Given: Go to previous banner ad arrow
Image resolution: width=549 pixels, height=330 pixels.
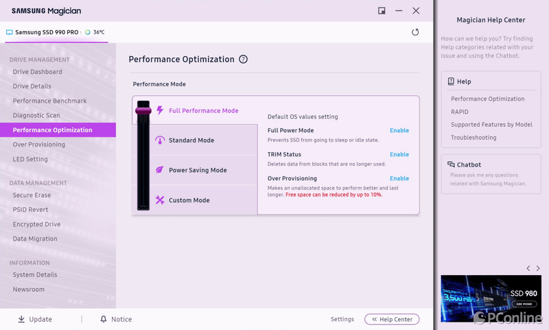Looking at the screenshot, I should click(528, 268).
